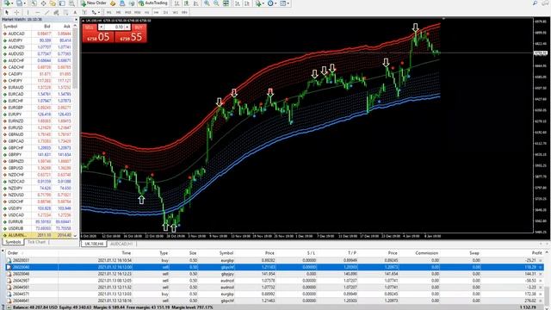
Task: Select the D1 timeframe button
Action: pyautogui.click(x=166, y=12)
